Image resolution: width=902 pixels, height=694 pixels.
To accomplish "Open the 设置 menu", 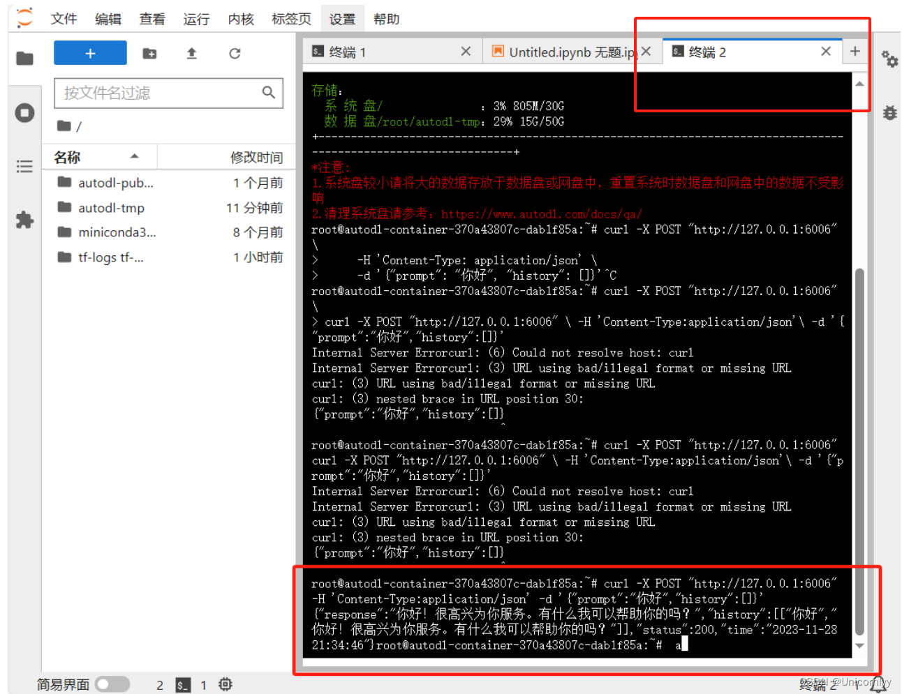I will (342, 19).
